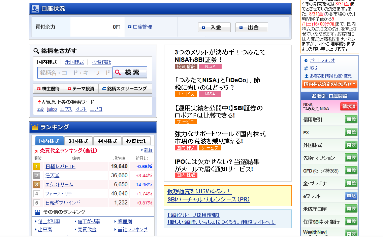
Task: Click the trending keyword jalco
Action: 52,109
